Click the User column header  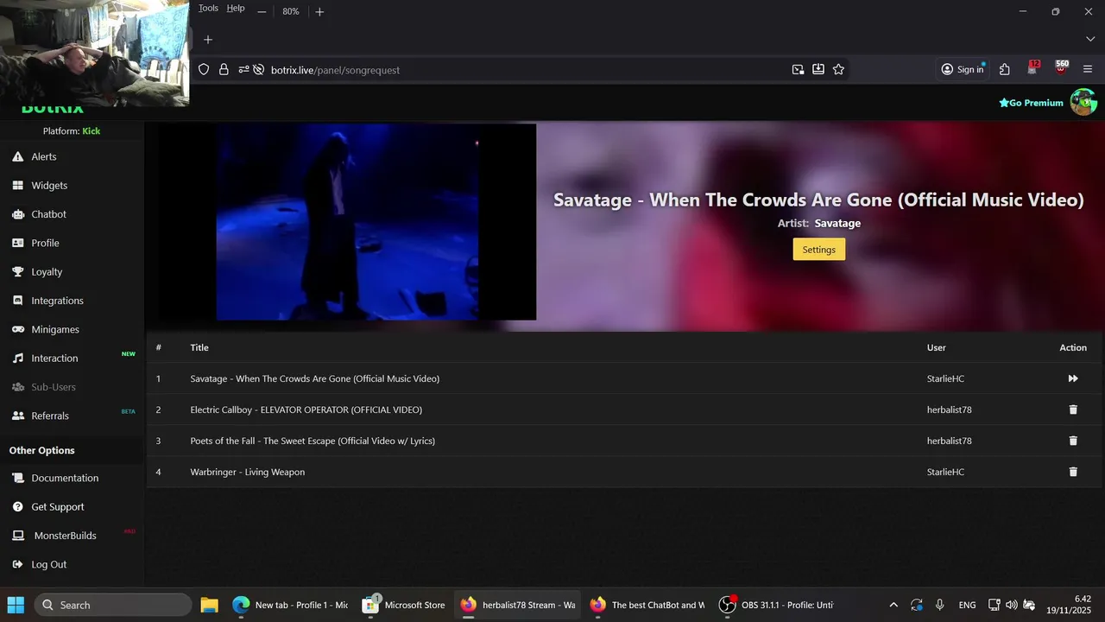[x=937, y=347]
